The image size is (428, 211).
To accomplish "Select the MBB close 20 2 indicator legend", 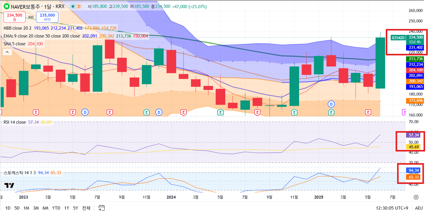I will [18, 28].
